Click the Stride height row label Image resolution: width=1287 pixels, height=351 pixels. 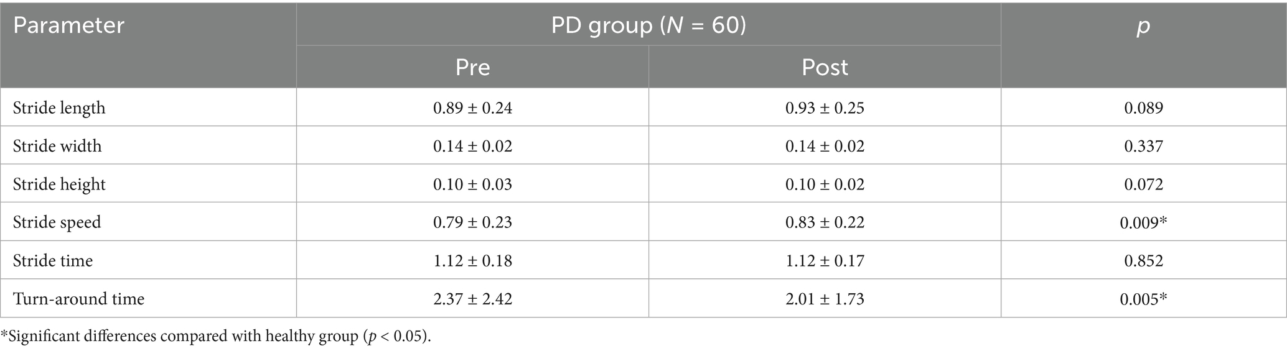pos(59,185)
